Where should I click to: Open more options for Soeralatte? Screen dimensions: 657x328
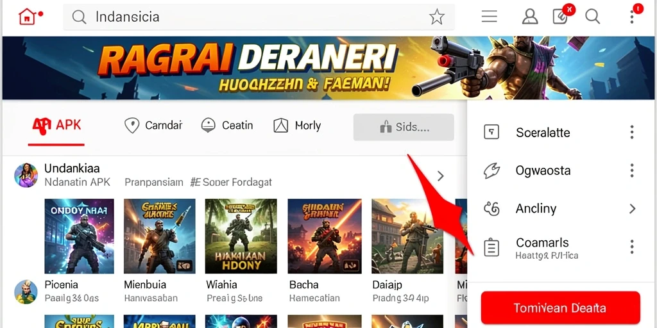point(632,132)
